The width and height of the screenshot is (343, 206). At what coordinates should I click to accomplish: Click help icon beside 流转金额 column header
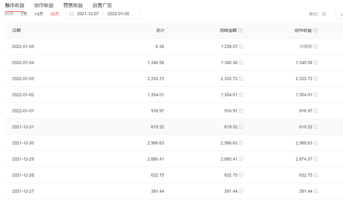click(x=240, y=30)
